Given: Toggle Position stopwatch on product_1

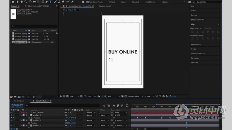Looking at the screenshot, I should [29, 118].
